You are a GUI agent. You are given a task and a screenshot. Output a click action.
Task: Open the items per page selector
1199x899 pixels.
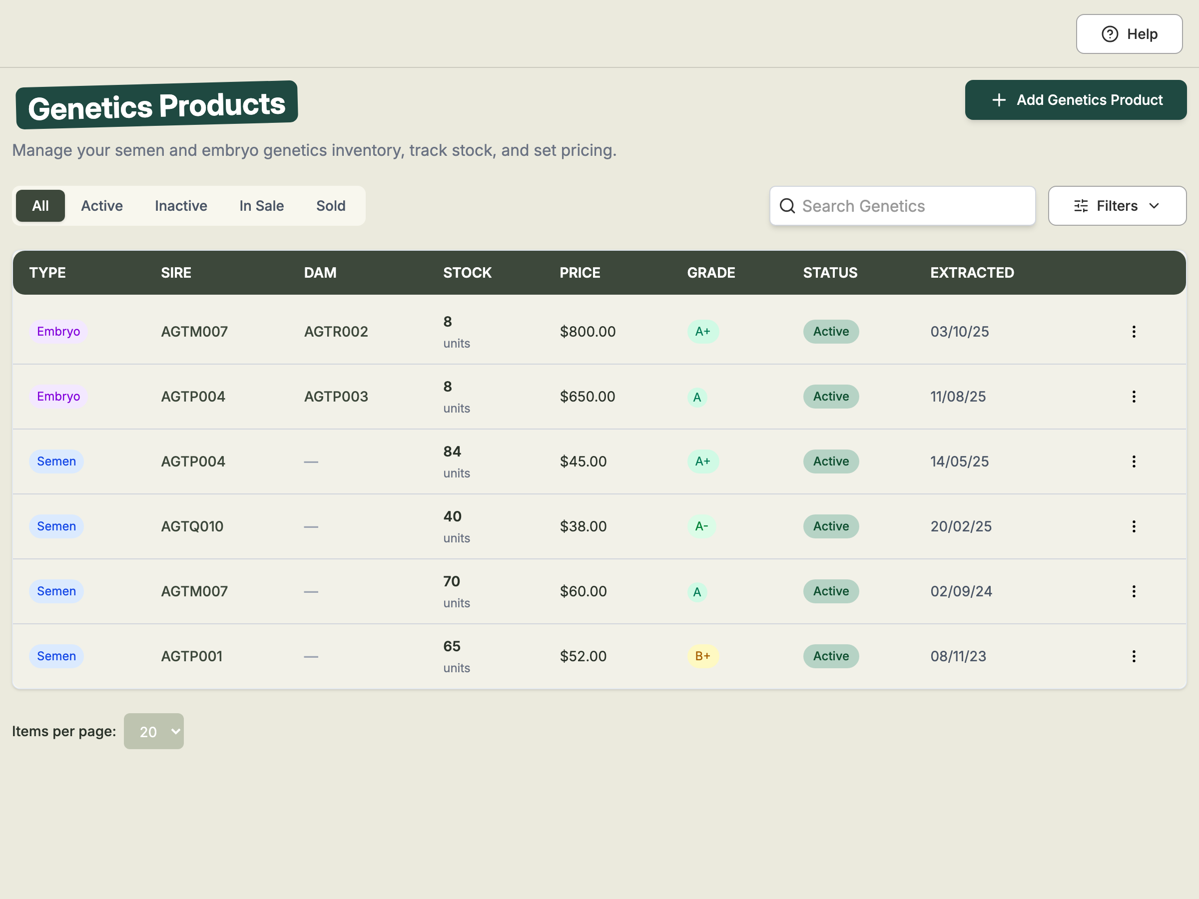tap(153, 731)
